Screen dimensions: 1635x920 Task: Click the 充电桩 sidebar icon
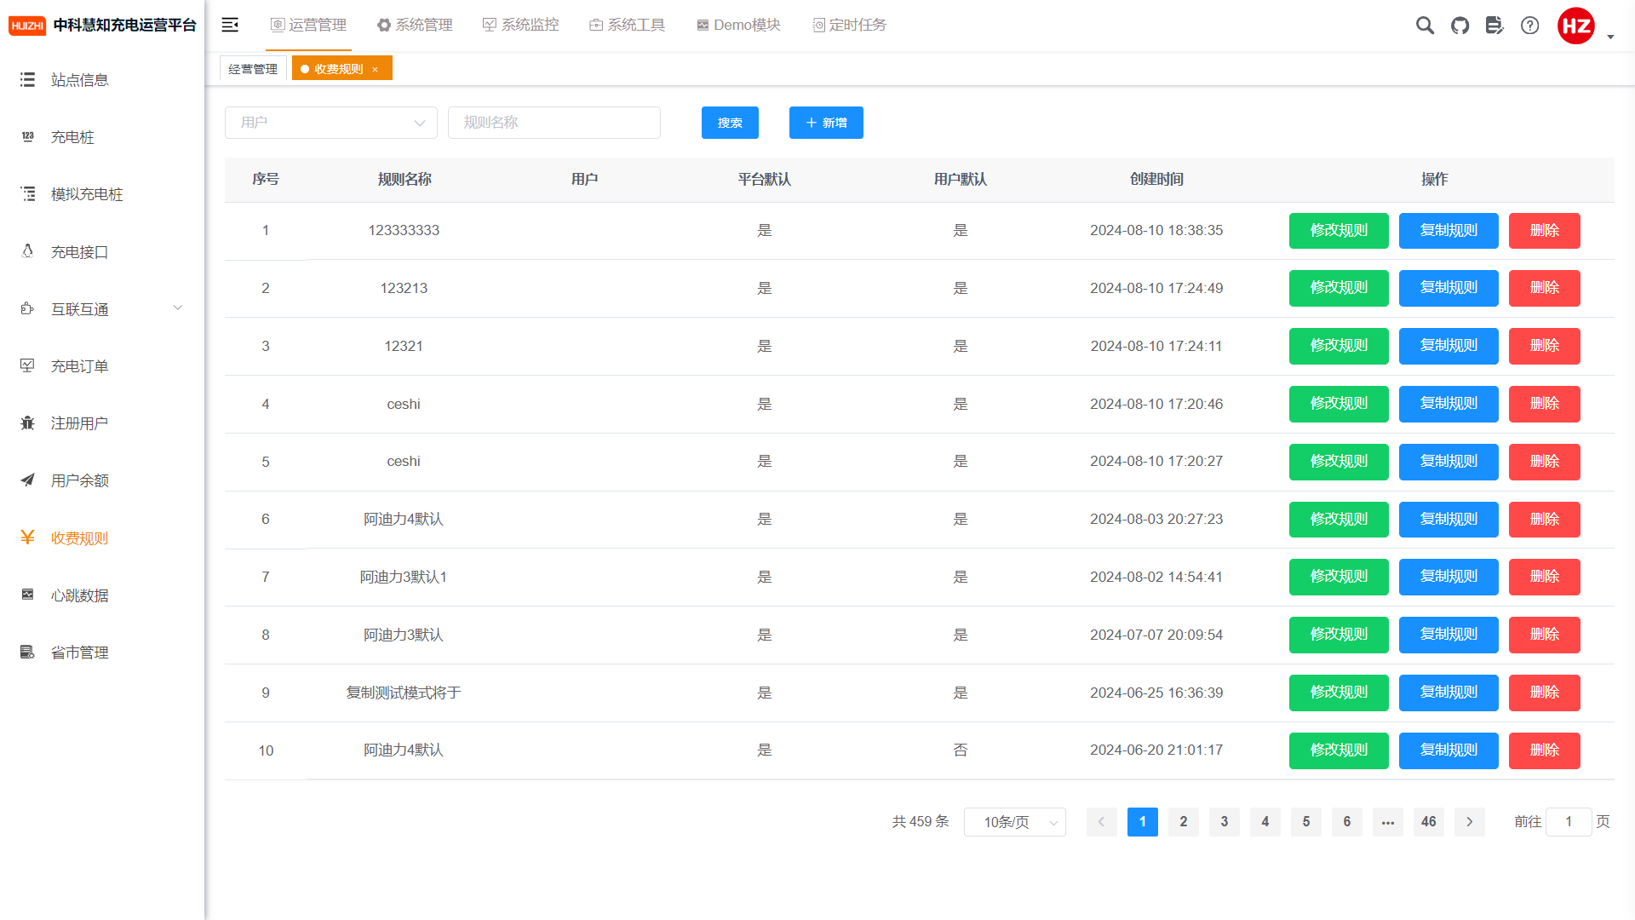click(28, 136)
